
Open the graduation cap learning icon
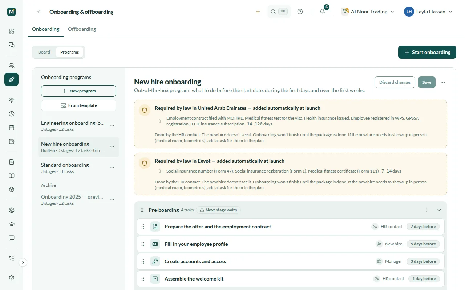[12, 224]
